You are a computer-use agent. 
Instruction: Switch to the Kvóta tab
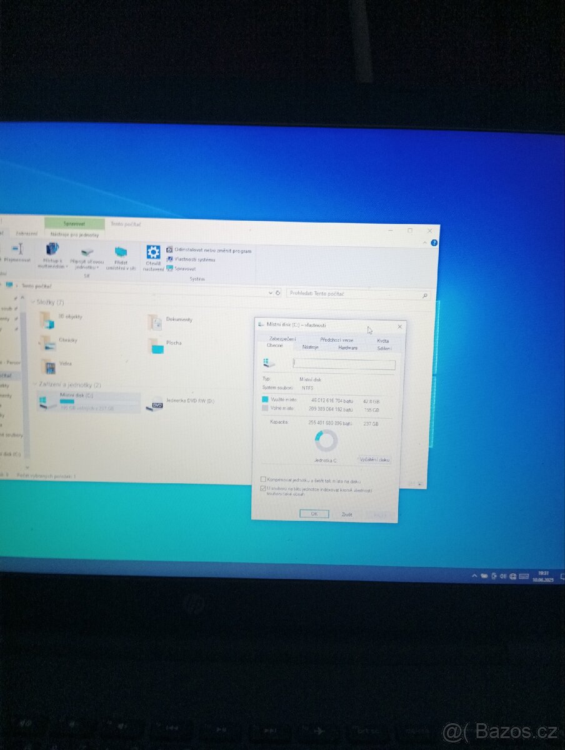point(382,341)
